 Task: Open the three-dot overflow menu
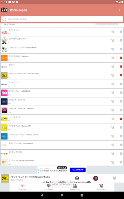click(119, 10)
